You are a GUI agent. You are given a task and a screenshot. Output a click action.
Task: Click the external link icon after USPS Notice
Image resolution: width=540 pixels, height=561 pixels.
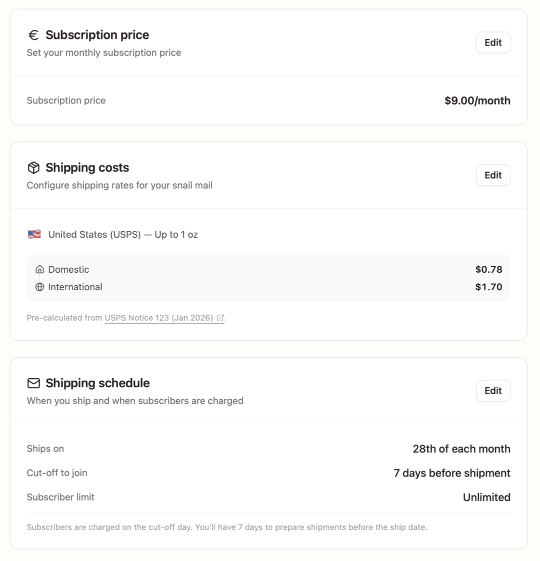coord(220,318)
